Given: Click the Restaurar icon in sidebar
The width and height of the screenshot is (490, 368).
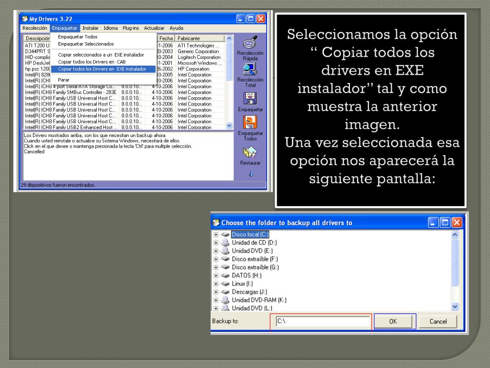Looking at the screenshot, I should click(x=250, y=153).
